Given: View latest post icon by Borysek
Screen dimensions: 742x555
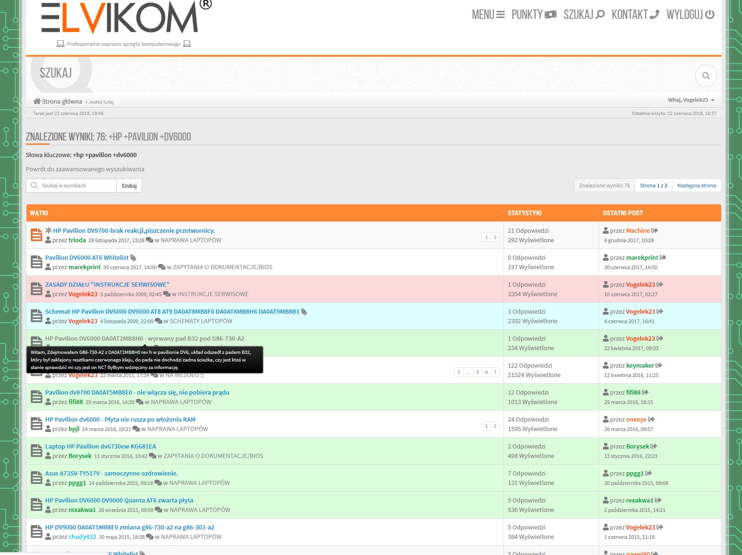Looking at the screenshot, I should 654,446.
